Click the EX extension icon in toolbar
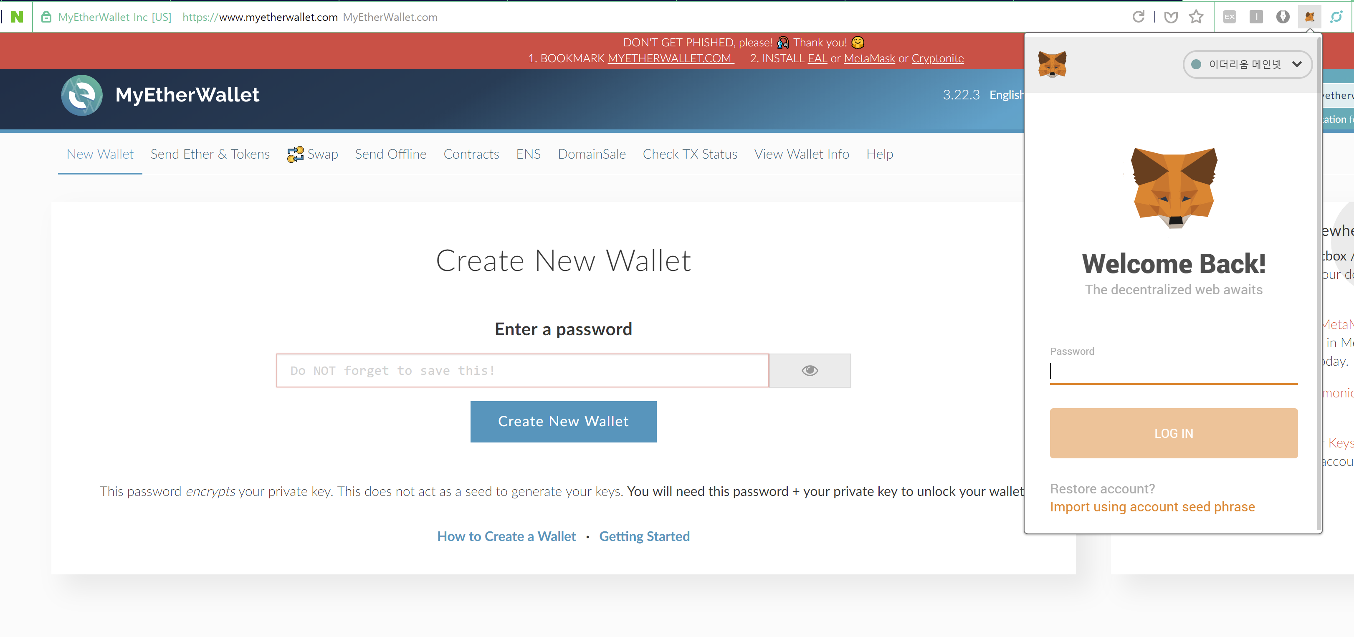This screenshot has height=637, width=1354. pyautogui.click(x=1230, y=17)
